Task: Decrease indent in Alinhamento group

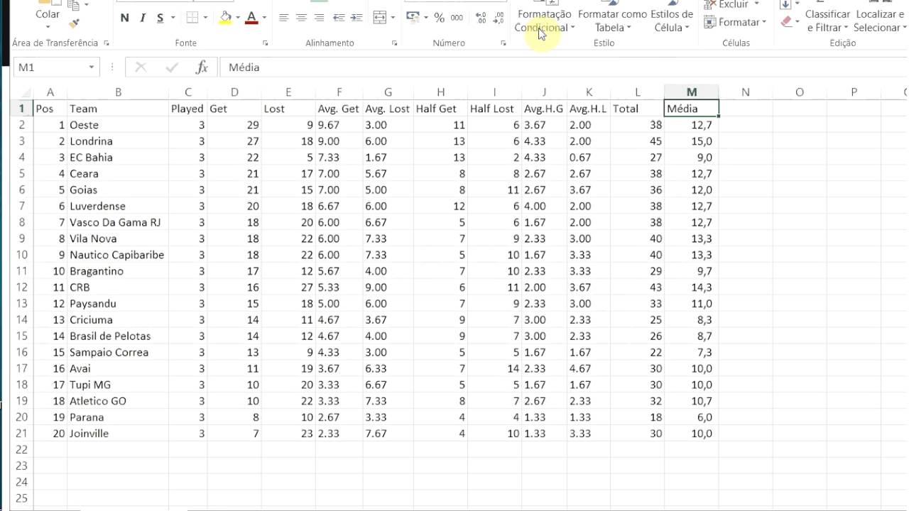Action: pos(339,18)
